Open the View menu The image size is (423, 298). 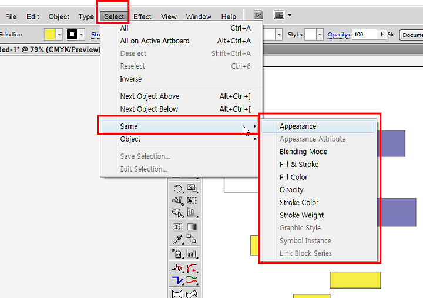(169, 16)
